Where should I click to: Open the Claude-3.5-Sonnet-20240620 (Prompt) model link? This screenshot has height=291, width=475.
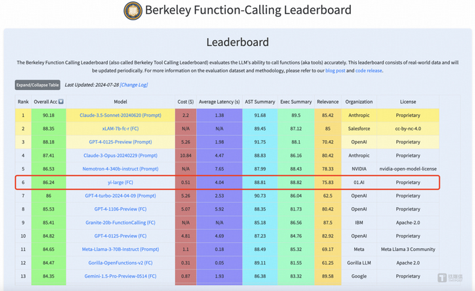pyautogui.click(x=120, y=116)
